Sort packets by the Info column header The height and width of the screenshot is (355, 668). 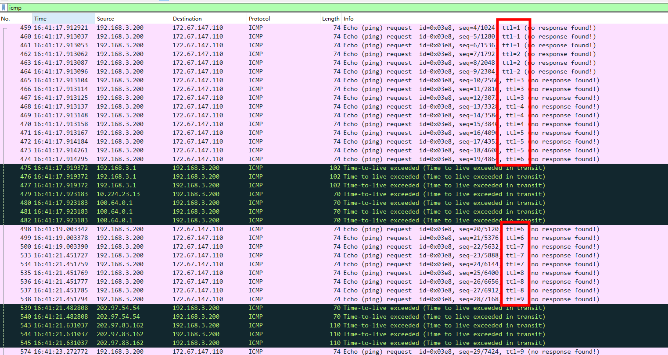point(505,18)
